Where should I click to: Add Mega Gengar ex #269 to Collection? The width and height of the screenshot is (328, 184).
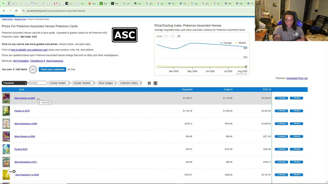[x=281, y=136]
